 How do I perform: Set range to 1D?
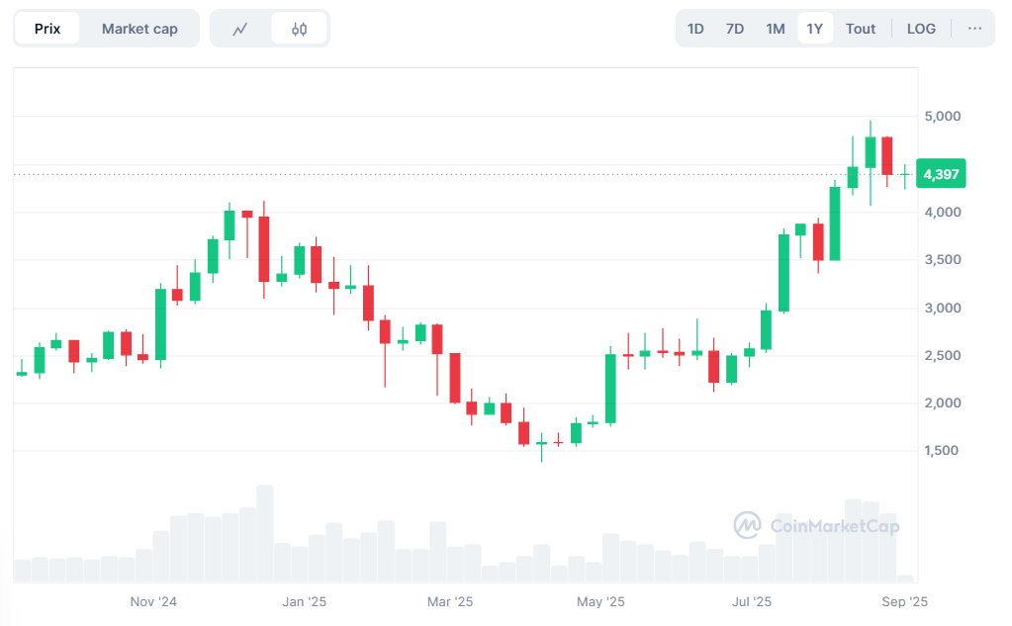695,29
